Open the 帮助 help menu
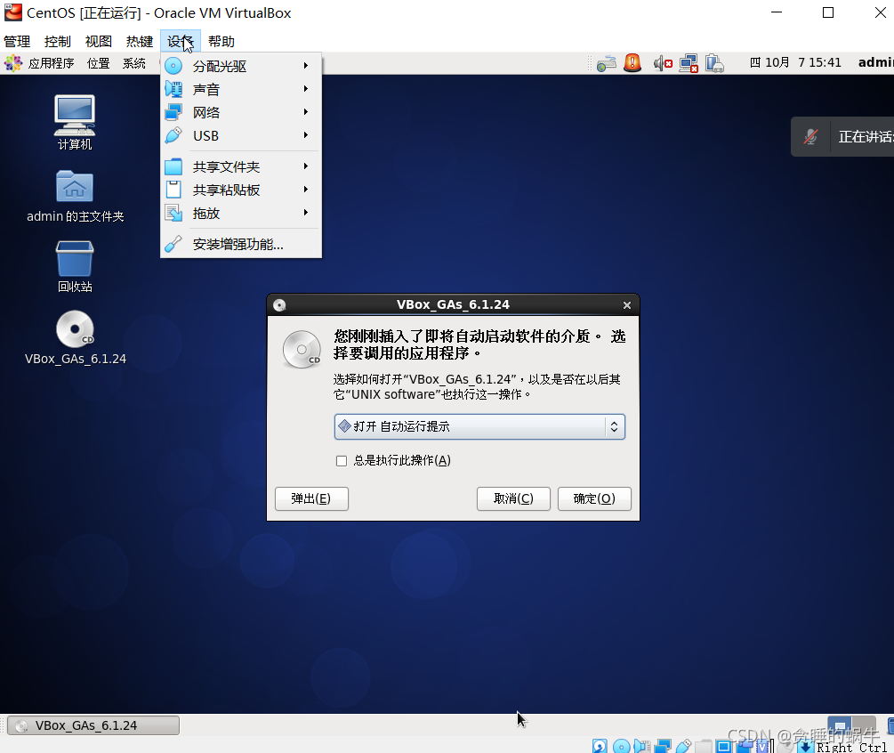894x753 pixels. pyautogui.click(x=221, y=42)
